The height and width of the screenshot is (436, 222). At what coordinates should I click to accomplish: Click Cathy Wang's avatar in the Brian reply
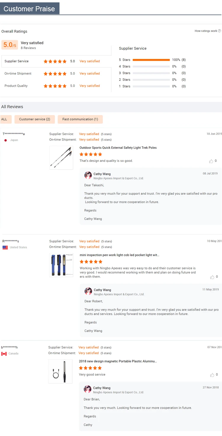click(x=88, y=389)
